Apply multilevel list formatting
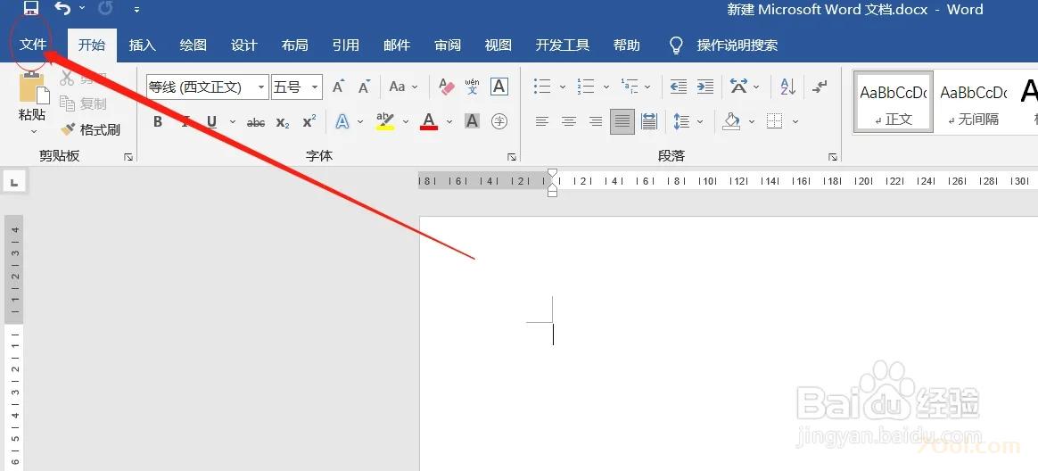The height and width of the screenshot is (471, 1038). 630,87
